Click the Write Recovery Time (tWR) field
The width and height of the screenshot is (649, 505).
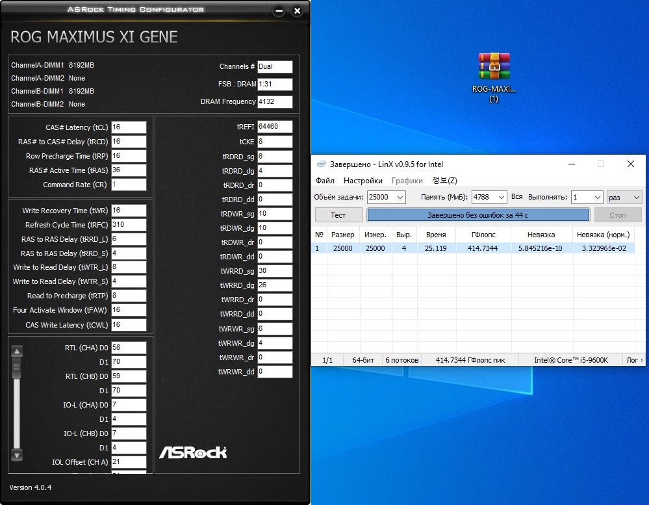coord(129,211)
